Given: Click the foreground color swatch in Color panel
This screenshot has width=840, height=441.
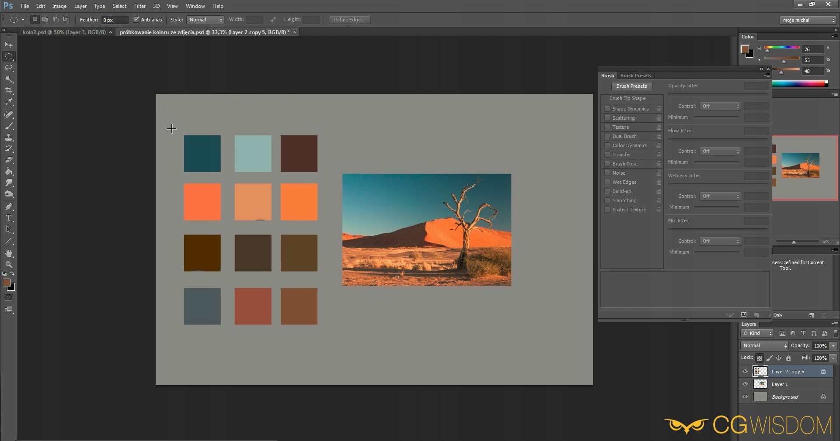Looking at the screenshot, I should (x=745, y=49).
